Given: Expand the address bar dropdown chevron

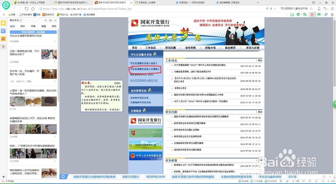Looking at the screenshot, I should (x=275, y=9).
